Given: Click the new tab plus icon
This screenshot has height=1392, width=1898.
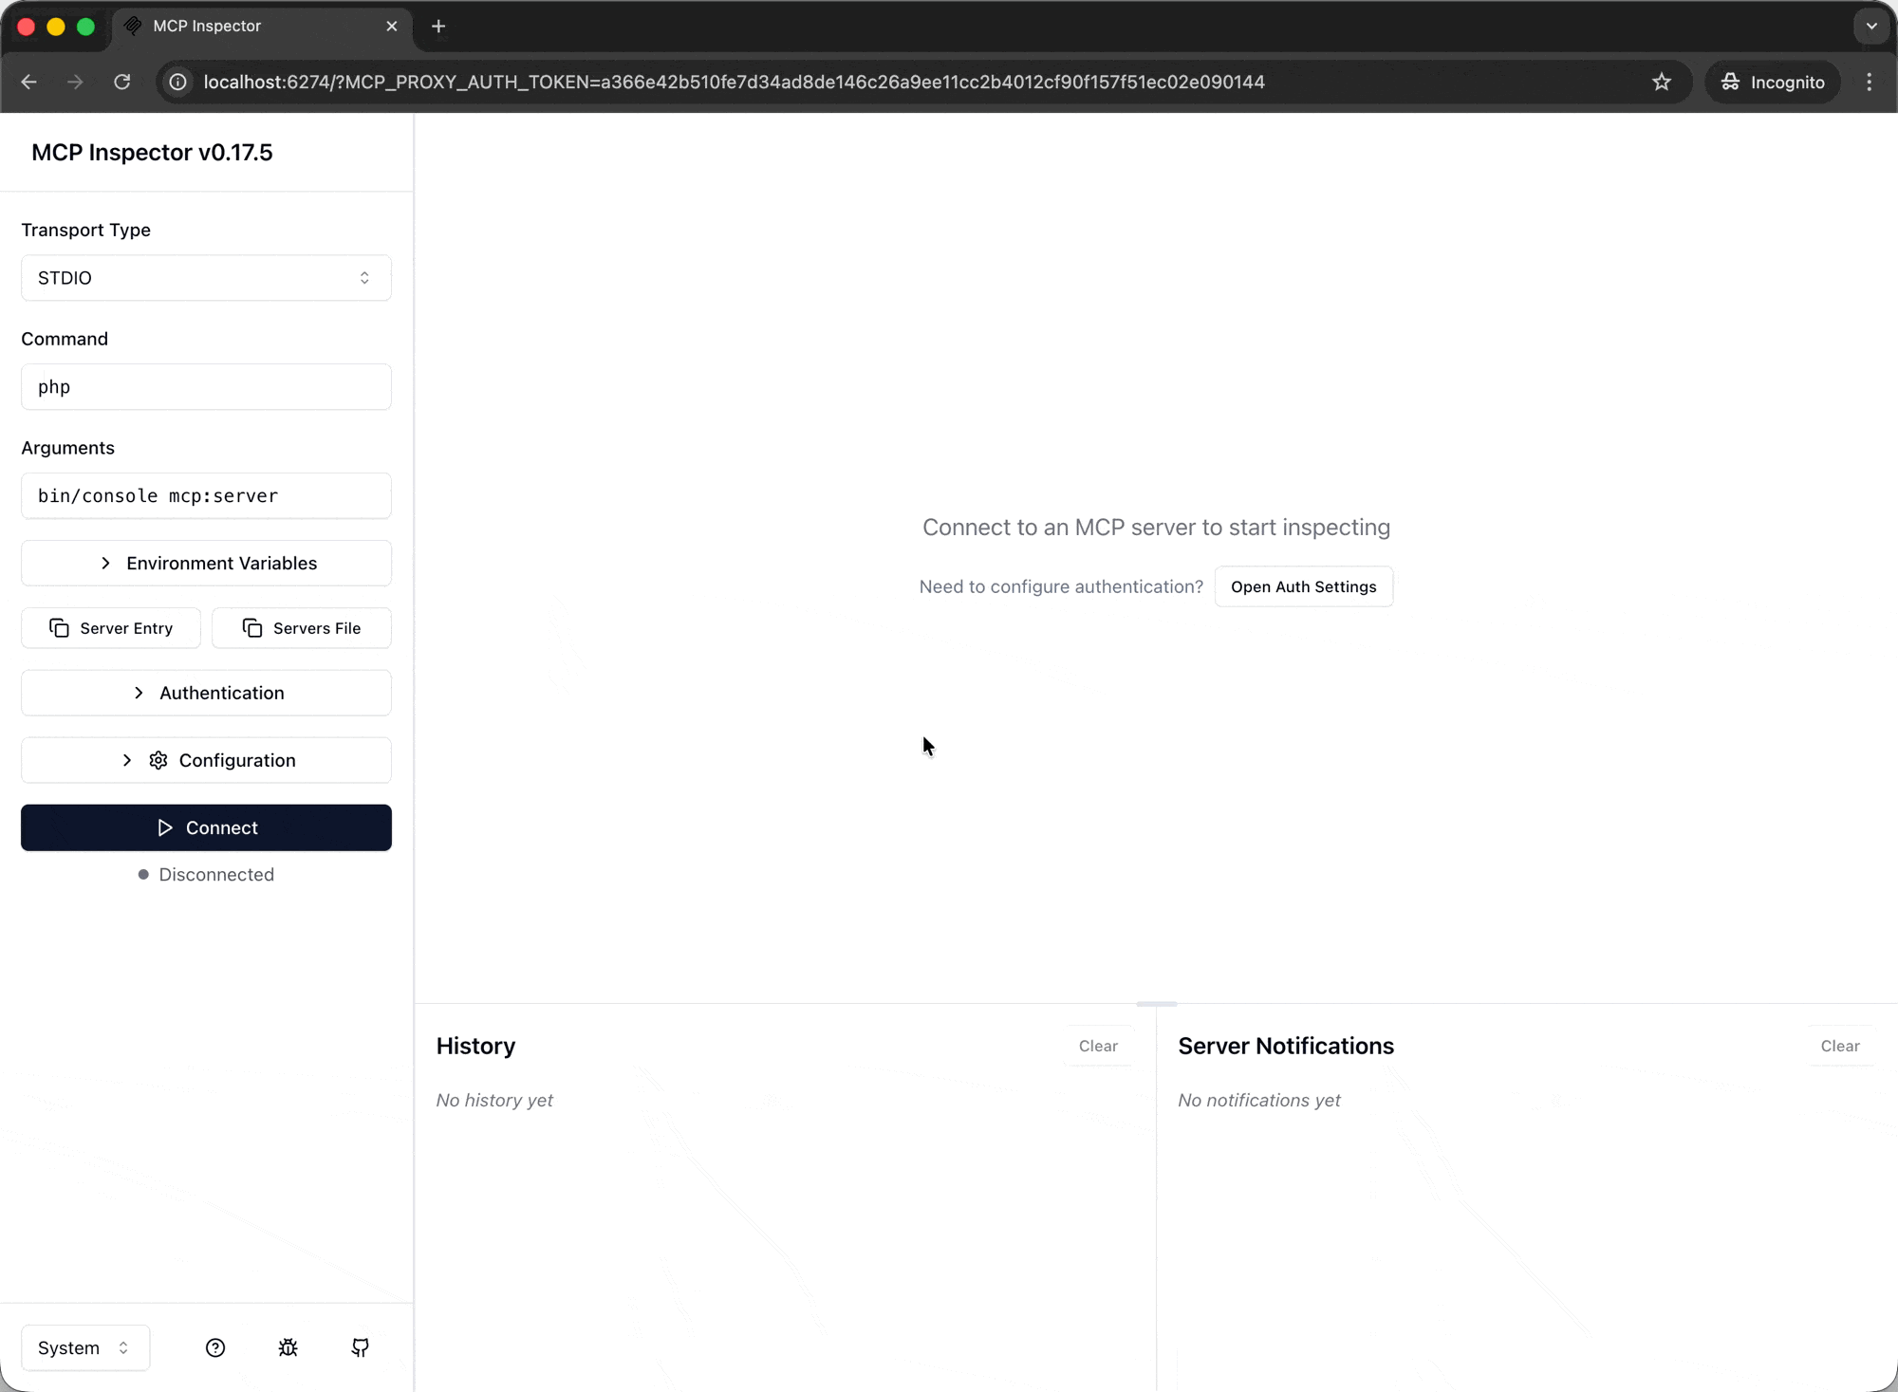Looking at the screenshot, I should point(438,27).
